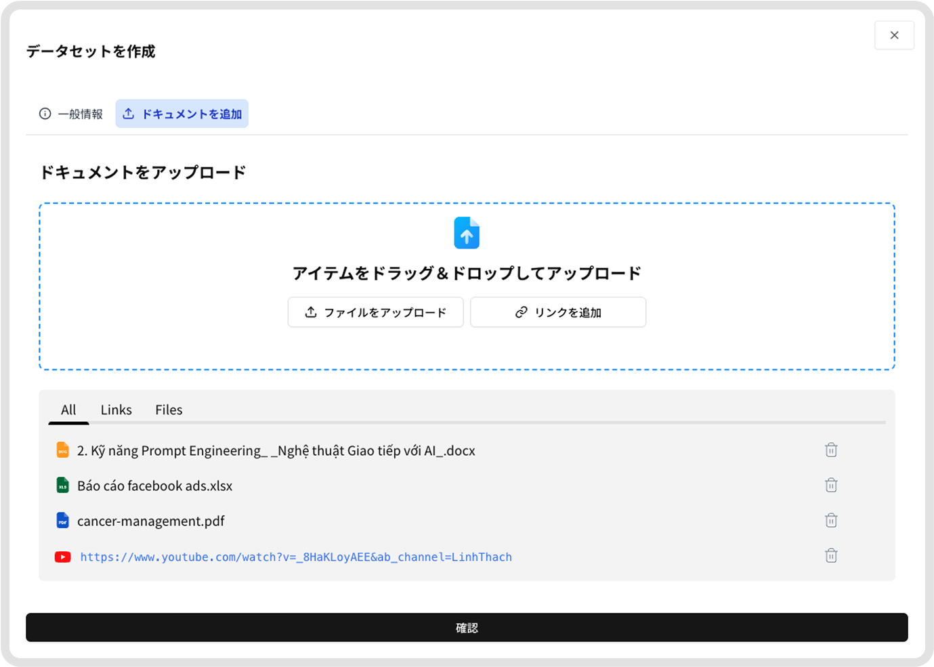Delete cancer-management.pdf using its trash icon
Image resolution: width=934 pixels, height=667 pixels.
[831, 520]
